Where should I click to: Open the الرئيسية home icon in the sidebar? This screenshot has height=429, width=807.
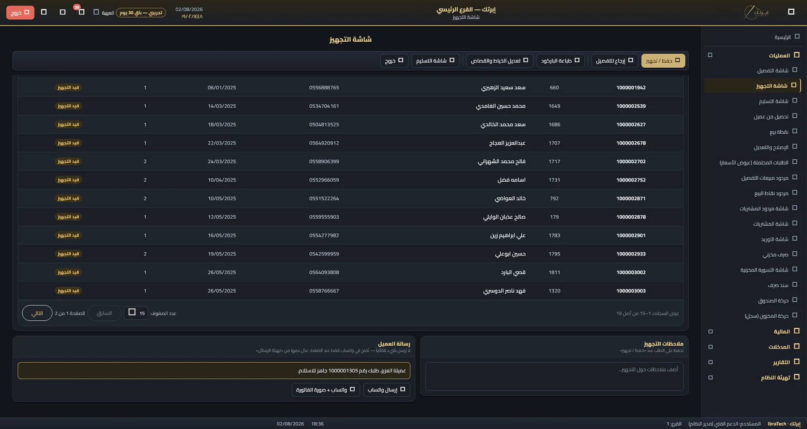pos(797,37)
